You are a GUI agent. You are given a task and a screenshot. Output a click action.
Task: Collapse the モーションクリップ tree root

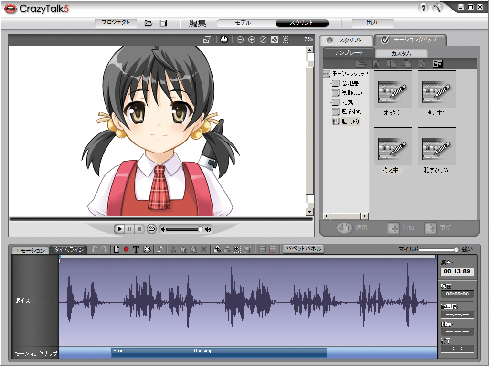click(326, 74)
